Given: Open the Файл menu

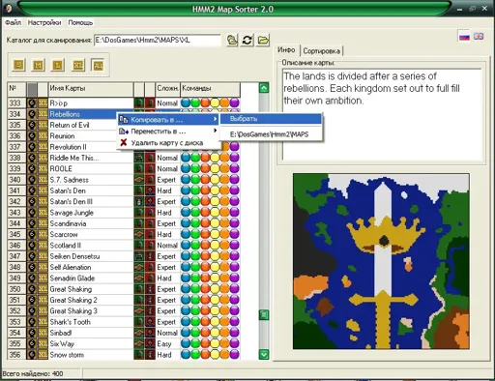Looking at the screenshot, I should (x=13, y=22).
